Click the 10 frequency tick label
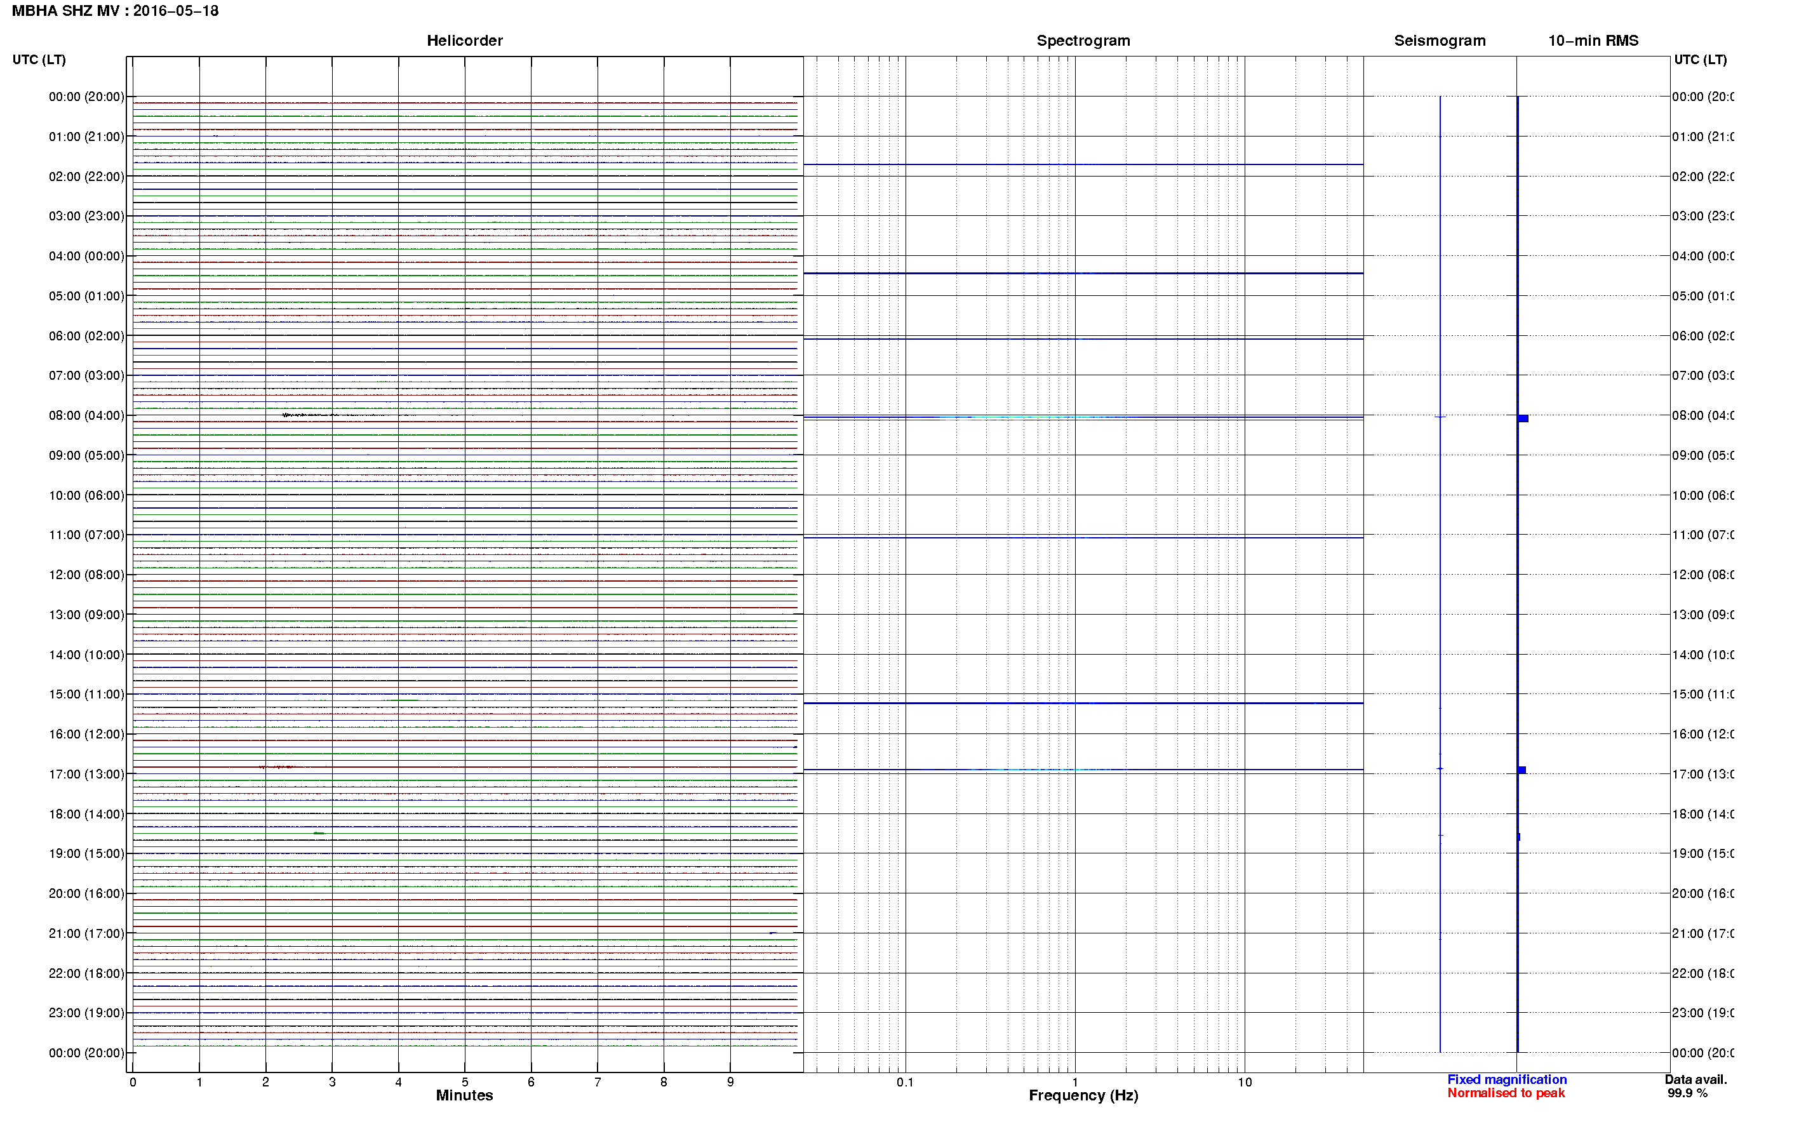The image size is (1806, 1129). point(1245,1083)
